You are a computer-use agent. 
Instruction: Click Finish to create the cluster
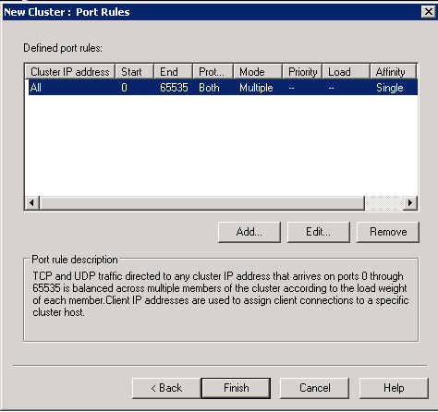[x=236, y=388]
